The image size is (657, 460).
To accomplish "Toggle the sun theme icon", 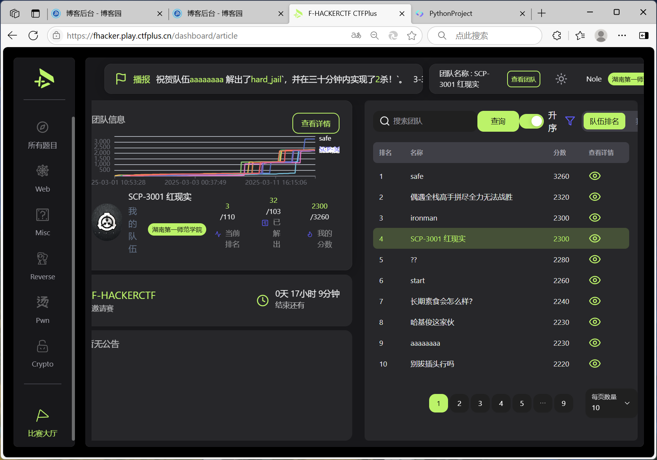I will (561, 79).
